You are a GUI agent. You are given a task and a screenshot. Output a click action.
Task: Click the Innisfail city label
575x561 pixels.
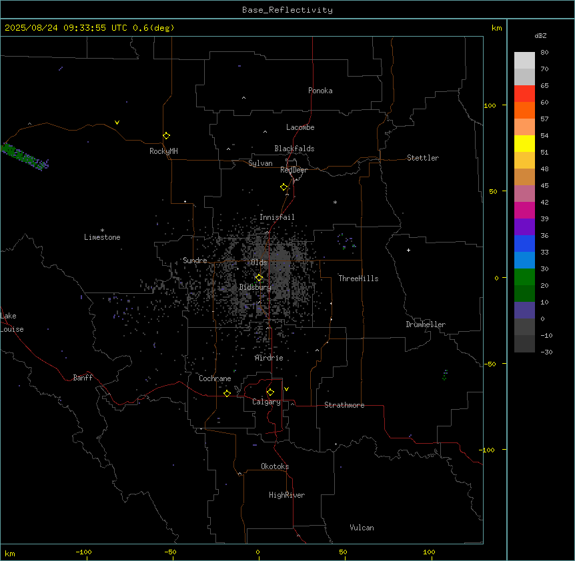tap(277, 217)
